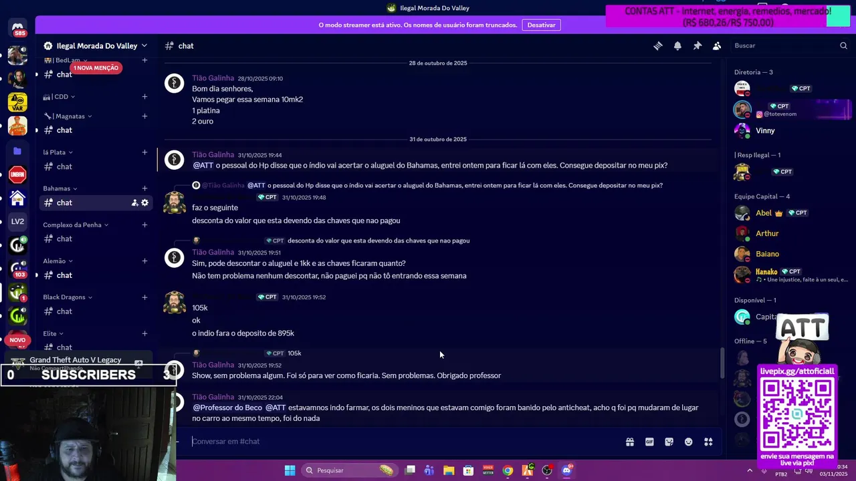Open OBS Studio from taskbar
856x481 pixels.
[x=547, y=470]
